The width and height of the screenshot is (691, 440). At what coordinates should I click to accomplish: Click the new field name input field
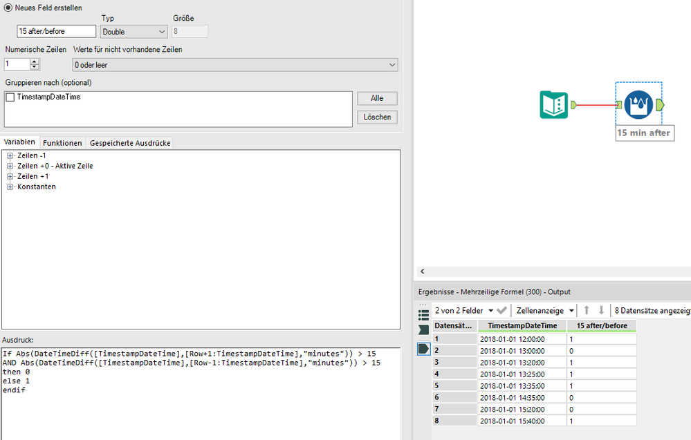pos(57,31)
